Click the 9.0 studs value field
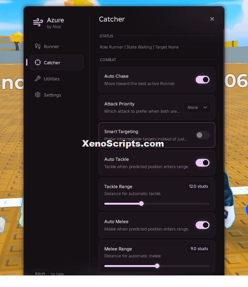The image size is (248, 287). [199, 249]
